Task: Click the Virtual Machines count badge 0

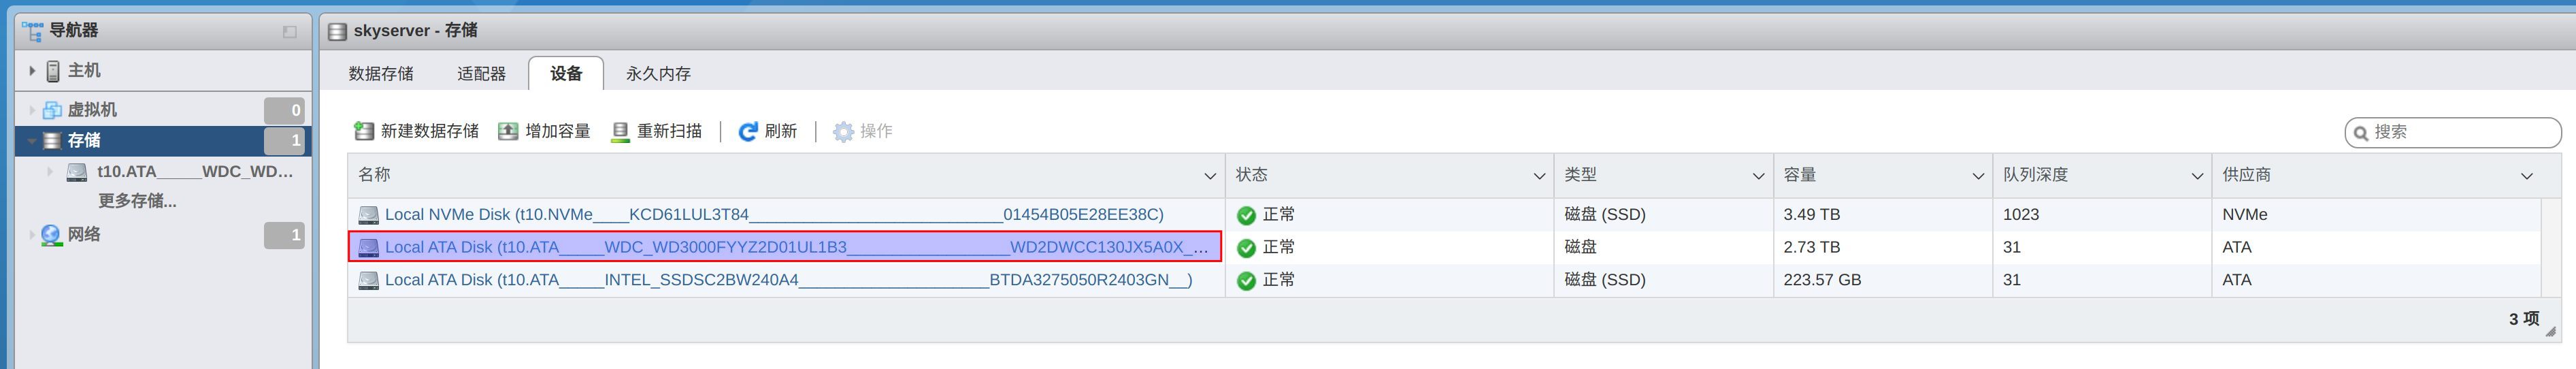Action: pos(284,110)
